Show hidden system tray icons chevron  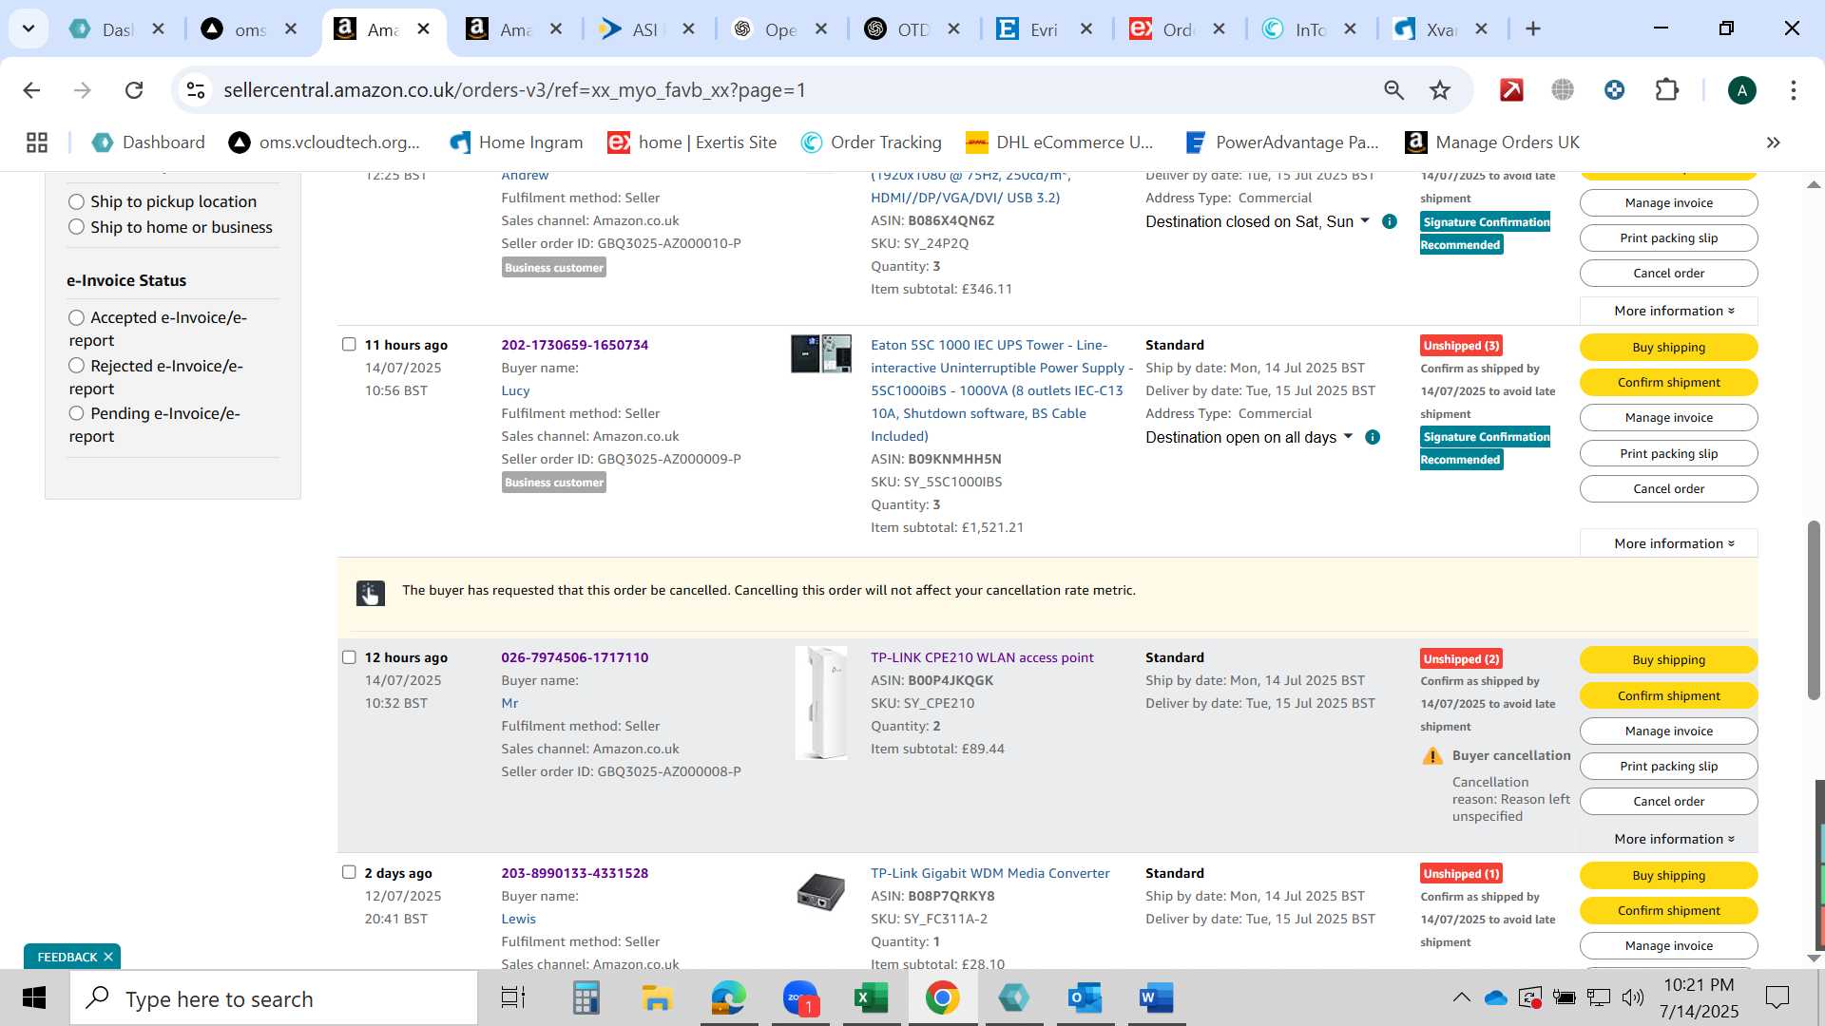click(x=1461, y=997)
